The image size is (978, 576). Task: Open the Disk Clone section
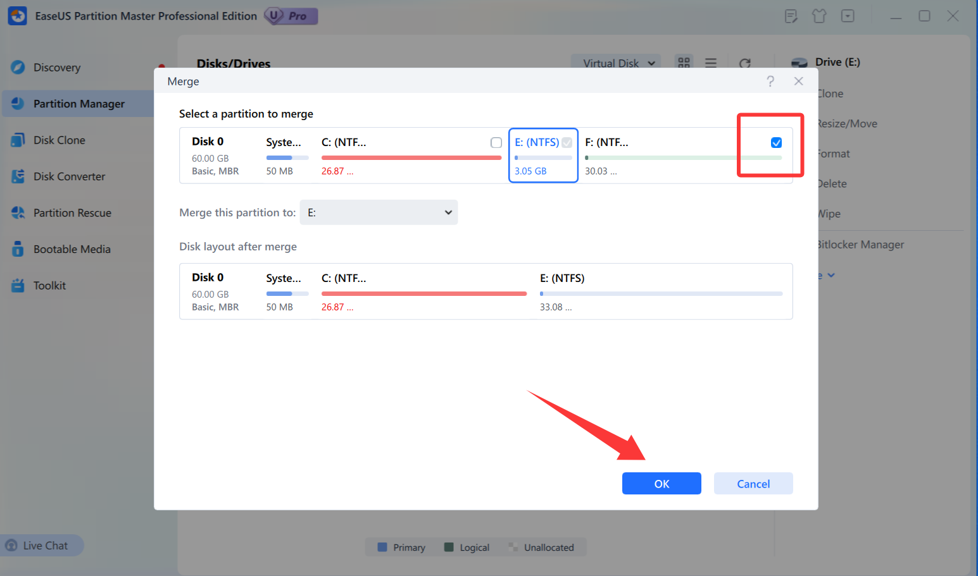[x=60, y=140]
